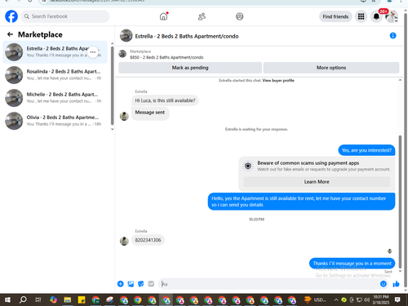Open the three-dot options for Estrella's chat
The image size is (408, 306).
pyautogui.click(x=93, y=52)
